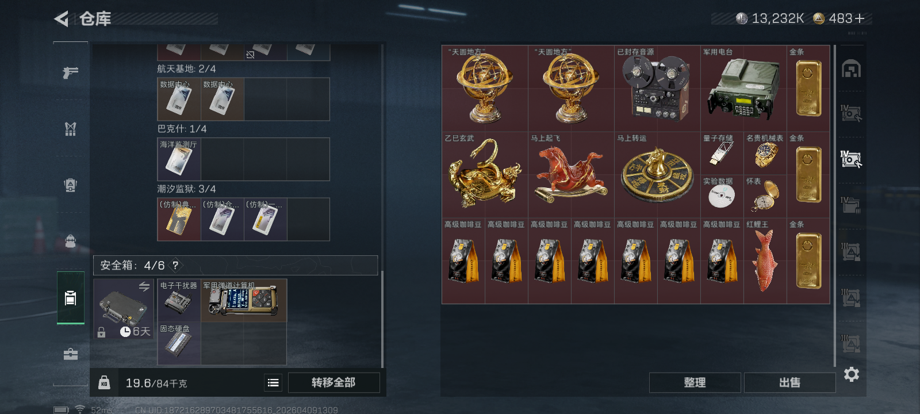Switch to the second IV storage tab
Screen dimensions: 920x414
[x=851, y=159]
